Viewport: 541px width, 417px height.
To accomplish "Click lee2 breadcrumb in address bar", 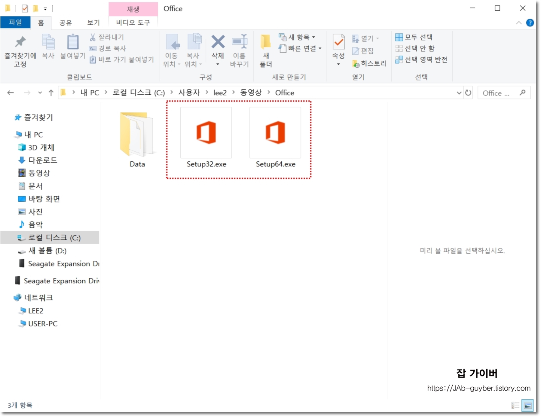I will 220,93.
